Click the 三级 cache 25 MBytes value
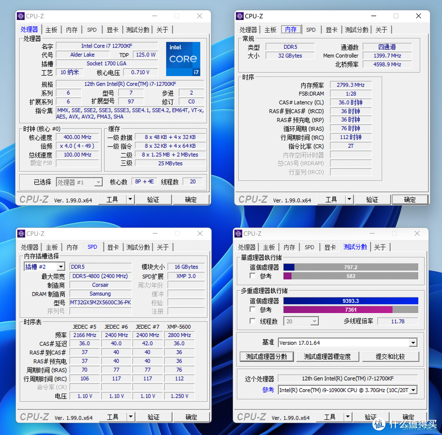 (170, 163)
